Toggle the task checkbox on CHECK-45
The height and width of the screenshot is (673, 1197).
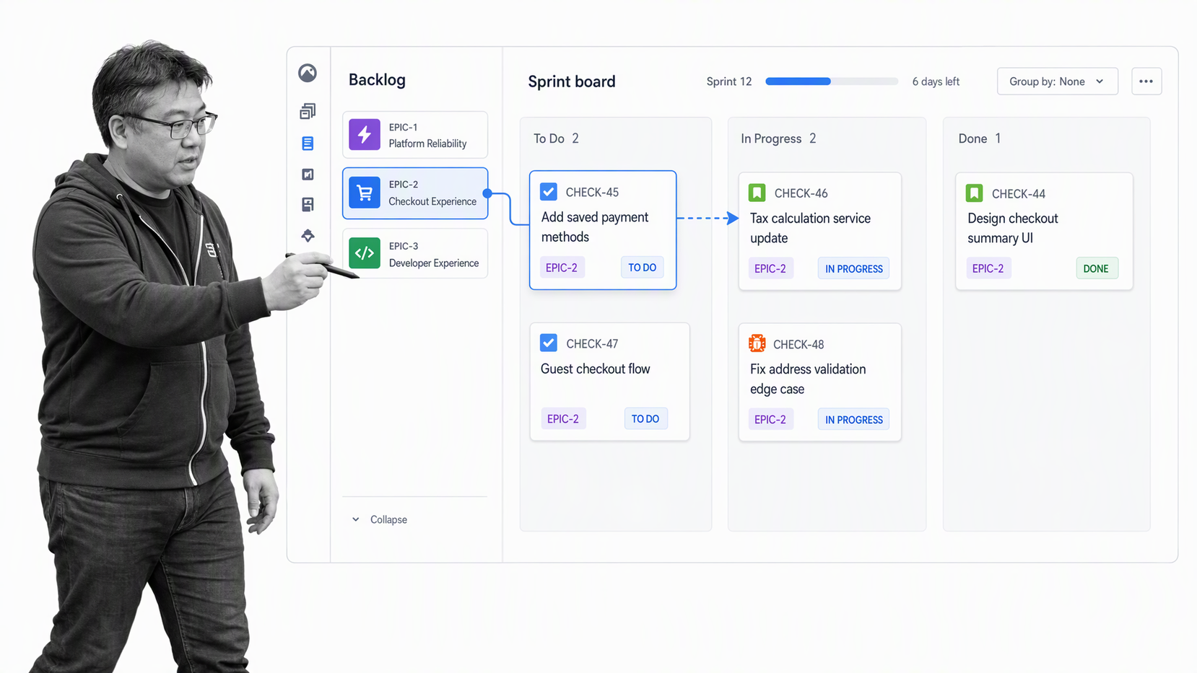click(549, 192)
